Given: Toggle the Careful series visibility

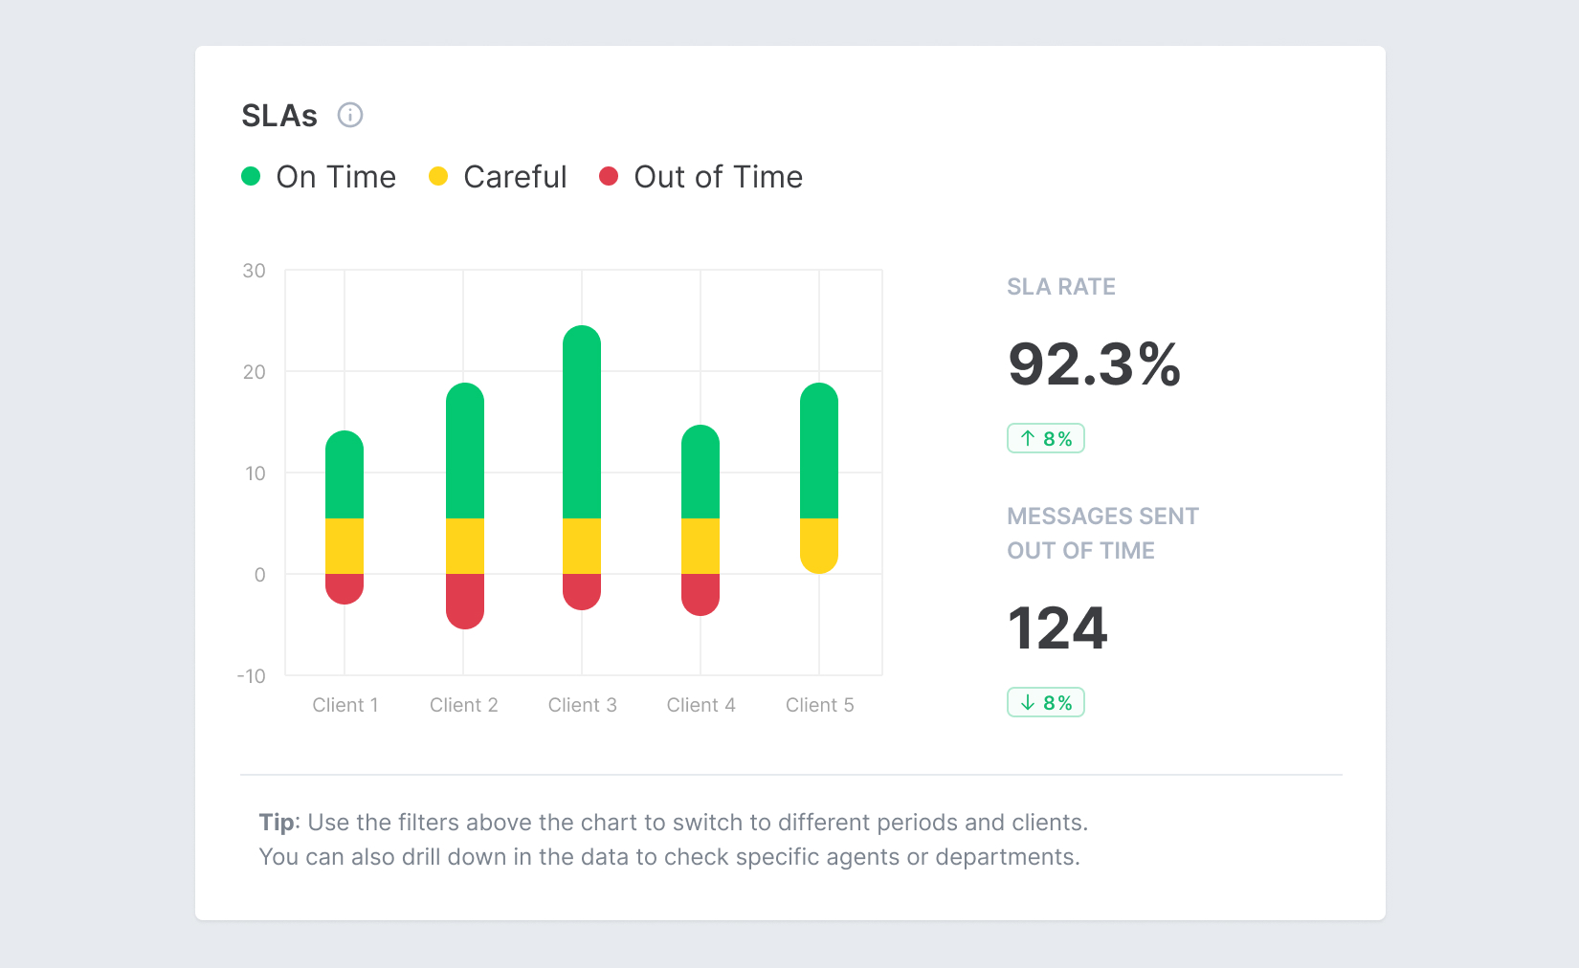Looking at the screenshot, I should tap(515, 176).
